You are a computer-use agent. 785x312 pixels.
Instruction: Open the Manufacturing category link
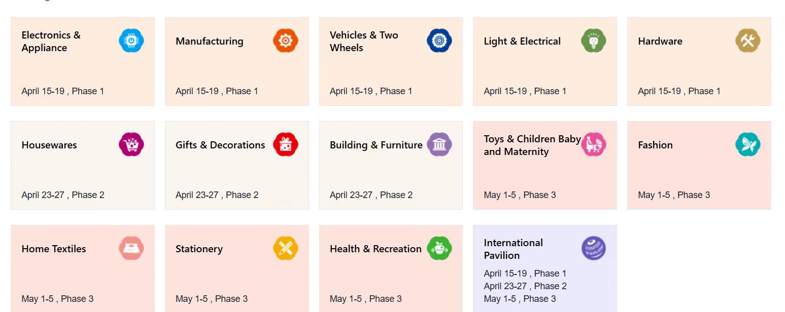point(210,42)
